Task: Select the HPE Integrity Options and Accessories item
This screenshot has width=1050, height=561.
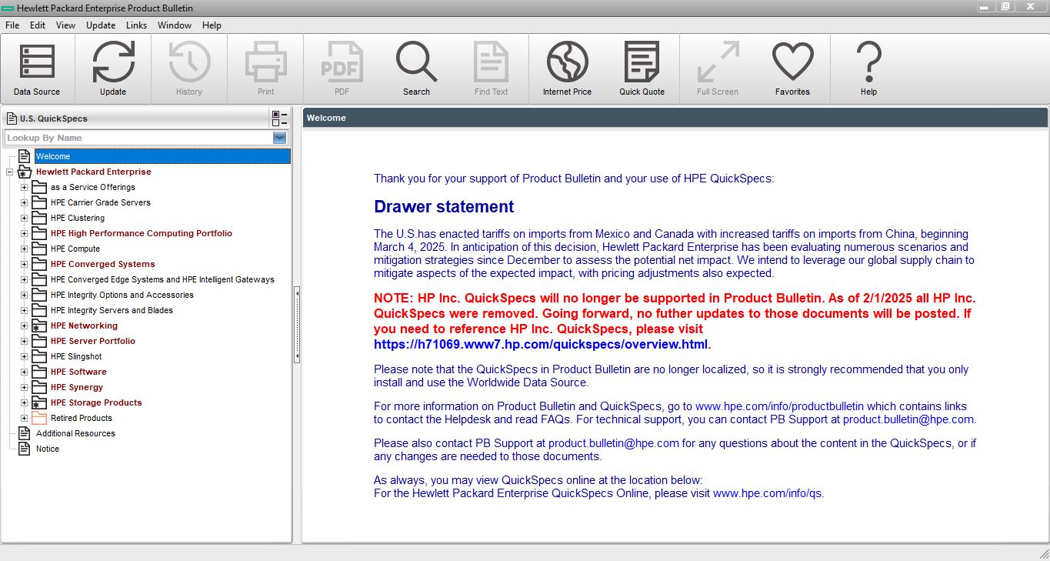Action: tap(122, 295)
